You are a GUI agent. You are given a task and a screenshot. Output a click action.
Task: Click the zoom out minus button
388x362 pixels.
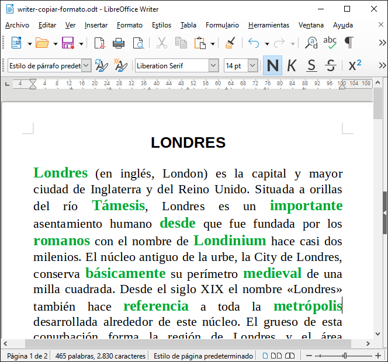tap(309, 356)
